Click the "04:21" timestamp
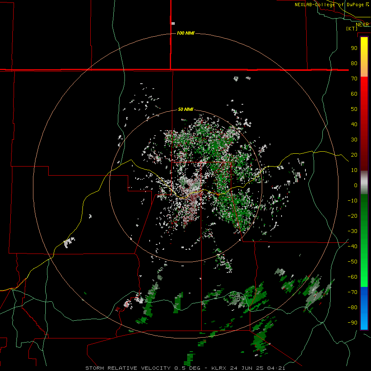The height and width of the screenshot is (371, 371). [x=276, y=368]
